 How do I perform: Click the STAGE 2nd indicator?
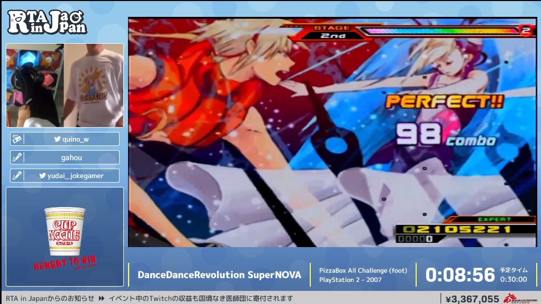(x=332, y=32)
